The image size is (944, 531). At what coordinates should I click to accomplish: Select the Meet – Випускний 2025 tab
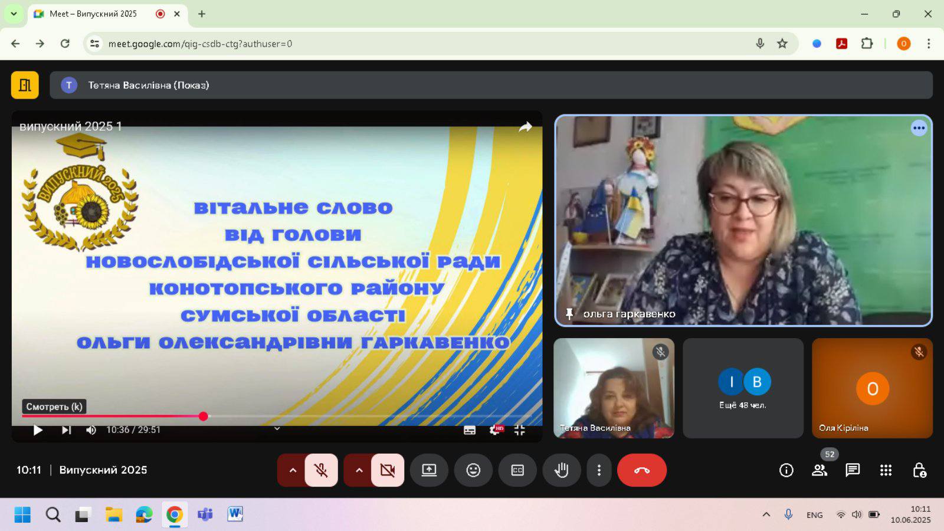93,14
